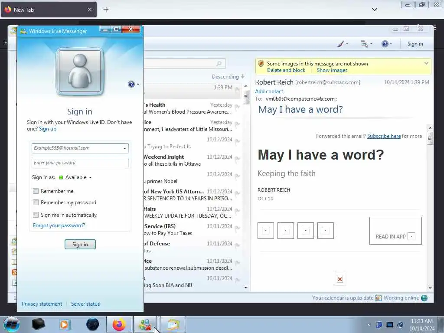The image size is (444, 333).
Task: Select 'ing Soon BJA and NIJ' email
Action: [x=193, y=282]
